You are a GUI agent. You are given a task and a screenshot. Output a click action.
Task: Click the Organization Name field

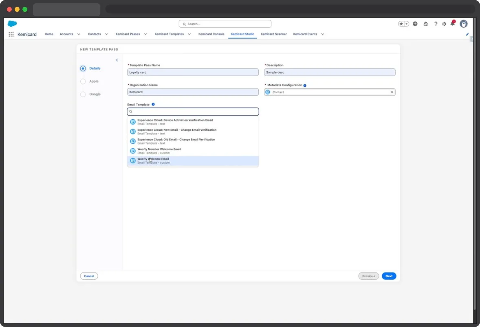click(193, 92)
